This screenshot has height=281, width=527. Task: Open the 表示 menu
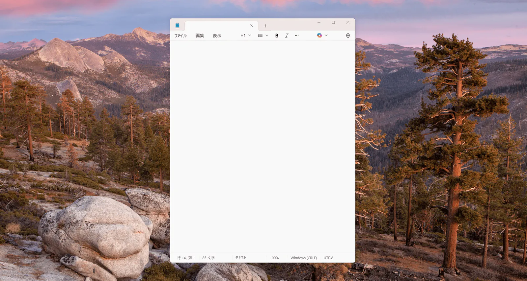point(217,35)
